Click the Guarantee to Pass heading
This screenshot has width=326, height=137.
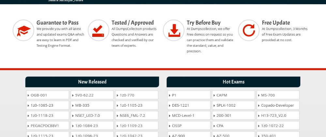pyautogui.click(x=57, y=23)
